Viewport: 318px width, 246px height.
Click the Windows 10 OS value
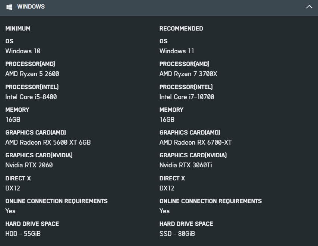pos(23,51)
